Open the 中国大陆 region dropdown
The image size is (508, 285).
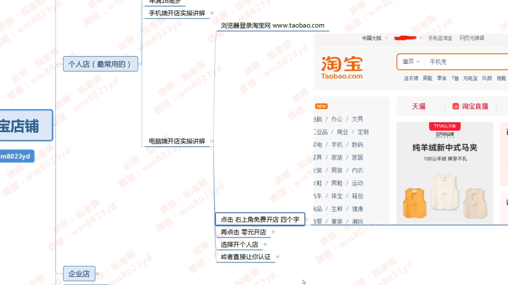coord(375,38)
